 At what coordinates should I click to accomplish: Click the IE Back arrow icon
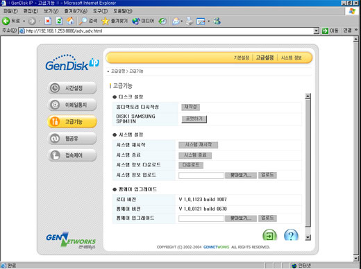[6, 21]
